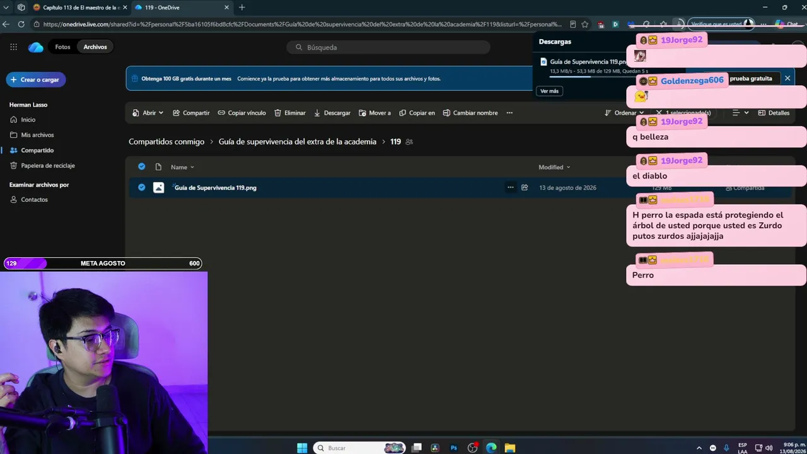This screenshot has height=454, width=807.
Task: Open more commands ellipsis in command bar
Action: [509, 113]
